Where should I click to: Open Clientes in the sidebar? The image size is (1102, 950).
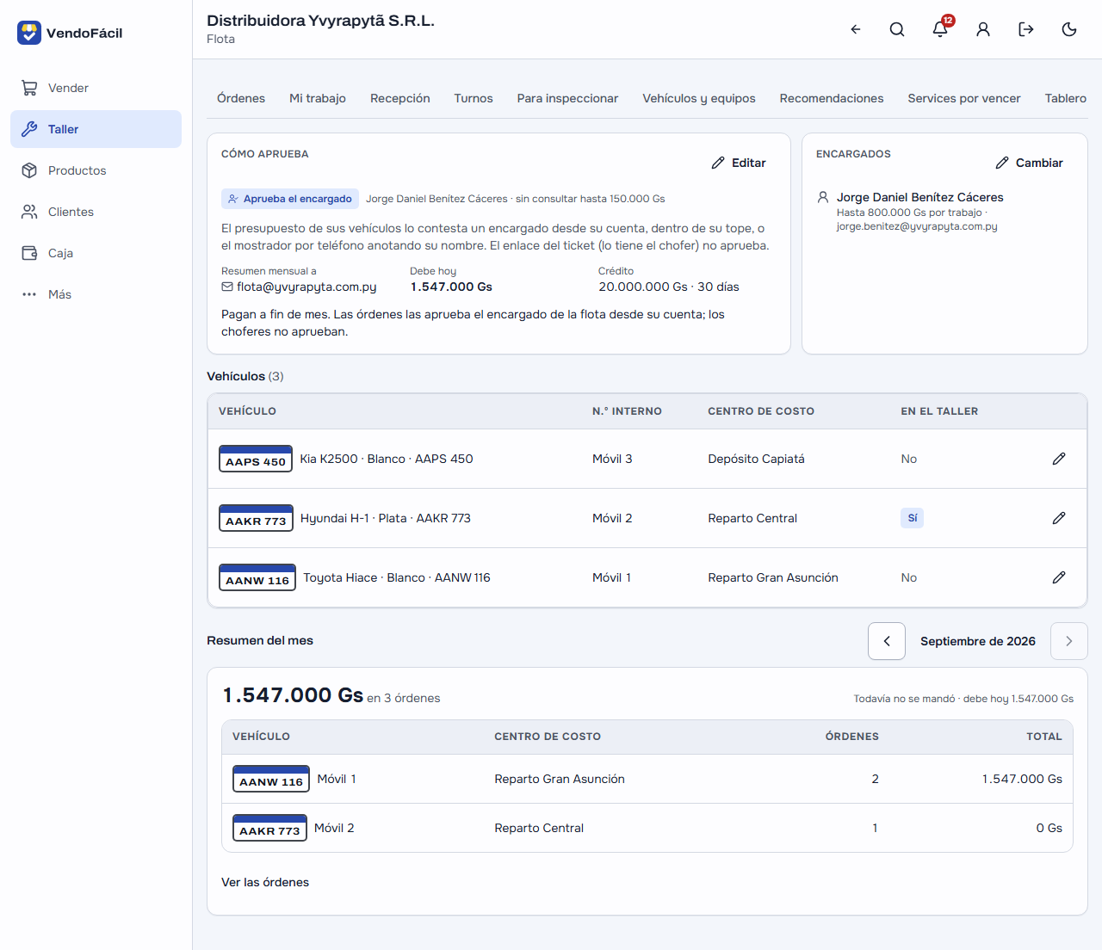96,212
